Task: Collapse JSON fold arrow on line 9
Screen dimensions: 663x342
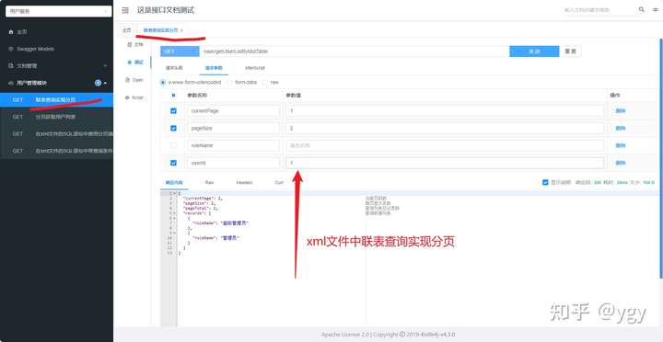Action: pyautogui.click(x=175, y=234)
